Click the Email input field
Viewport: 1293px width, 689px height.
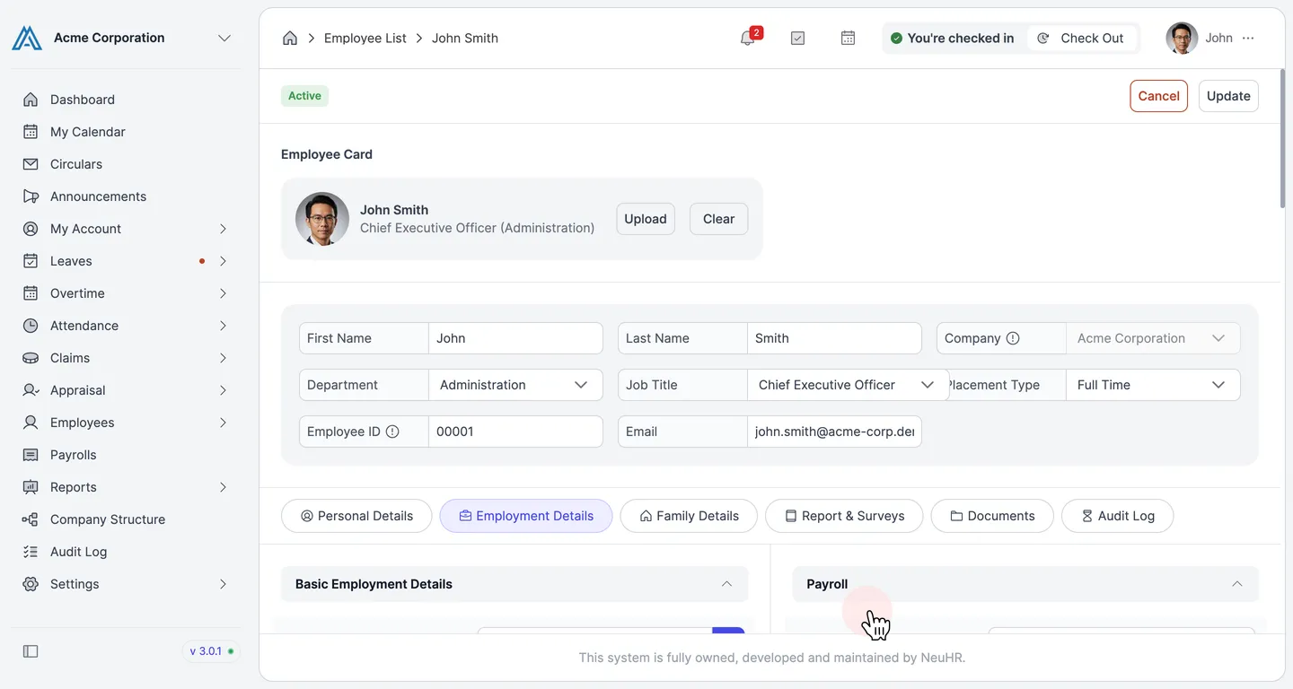coord(834,432)
